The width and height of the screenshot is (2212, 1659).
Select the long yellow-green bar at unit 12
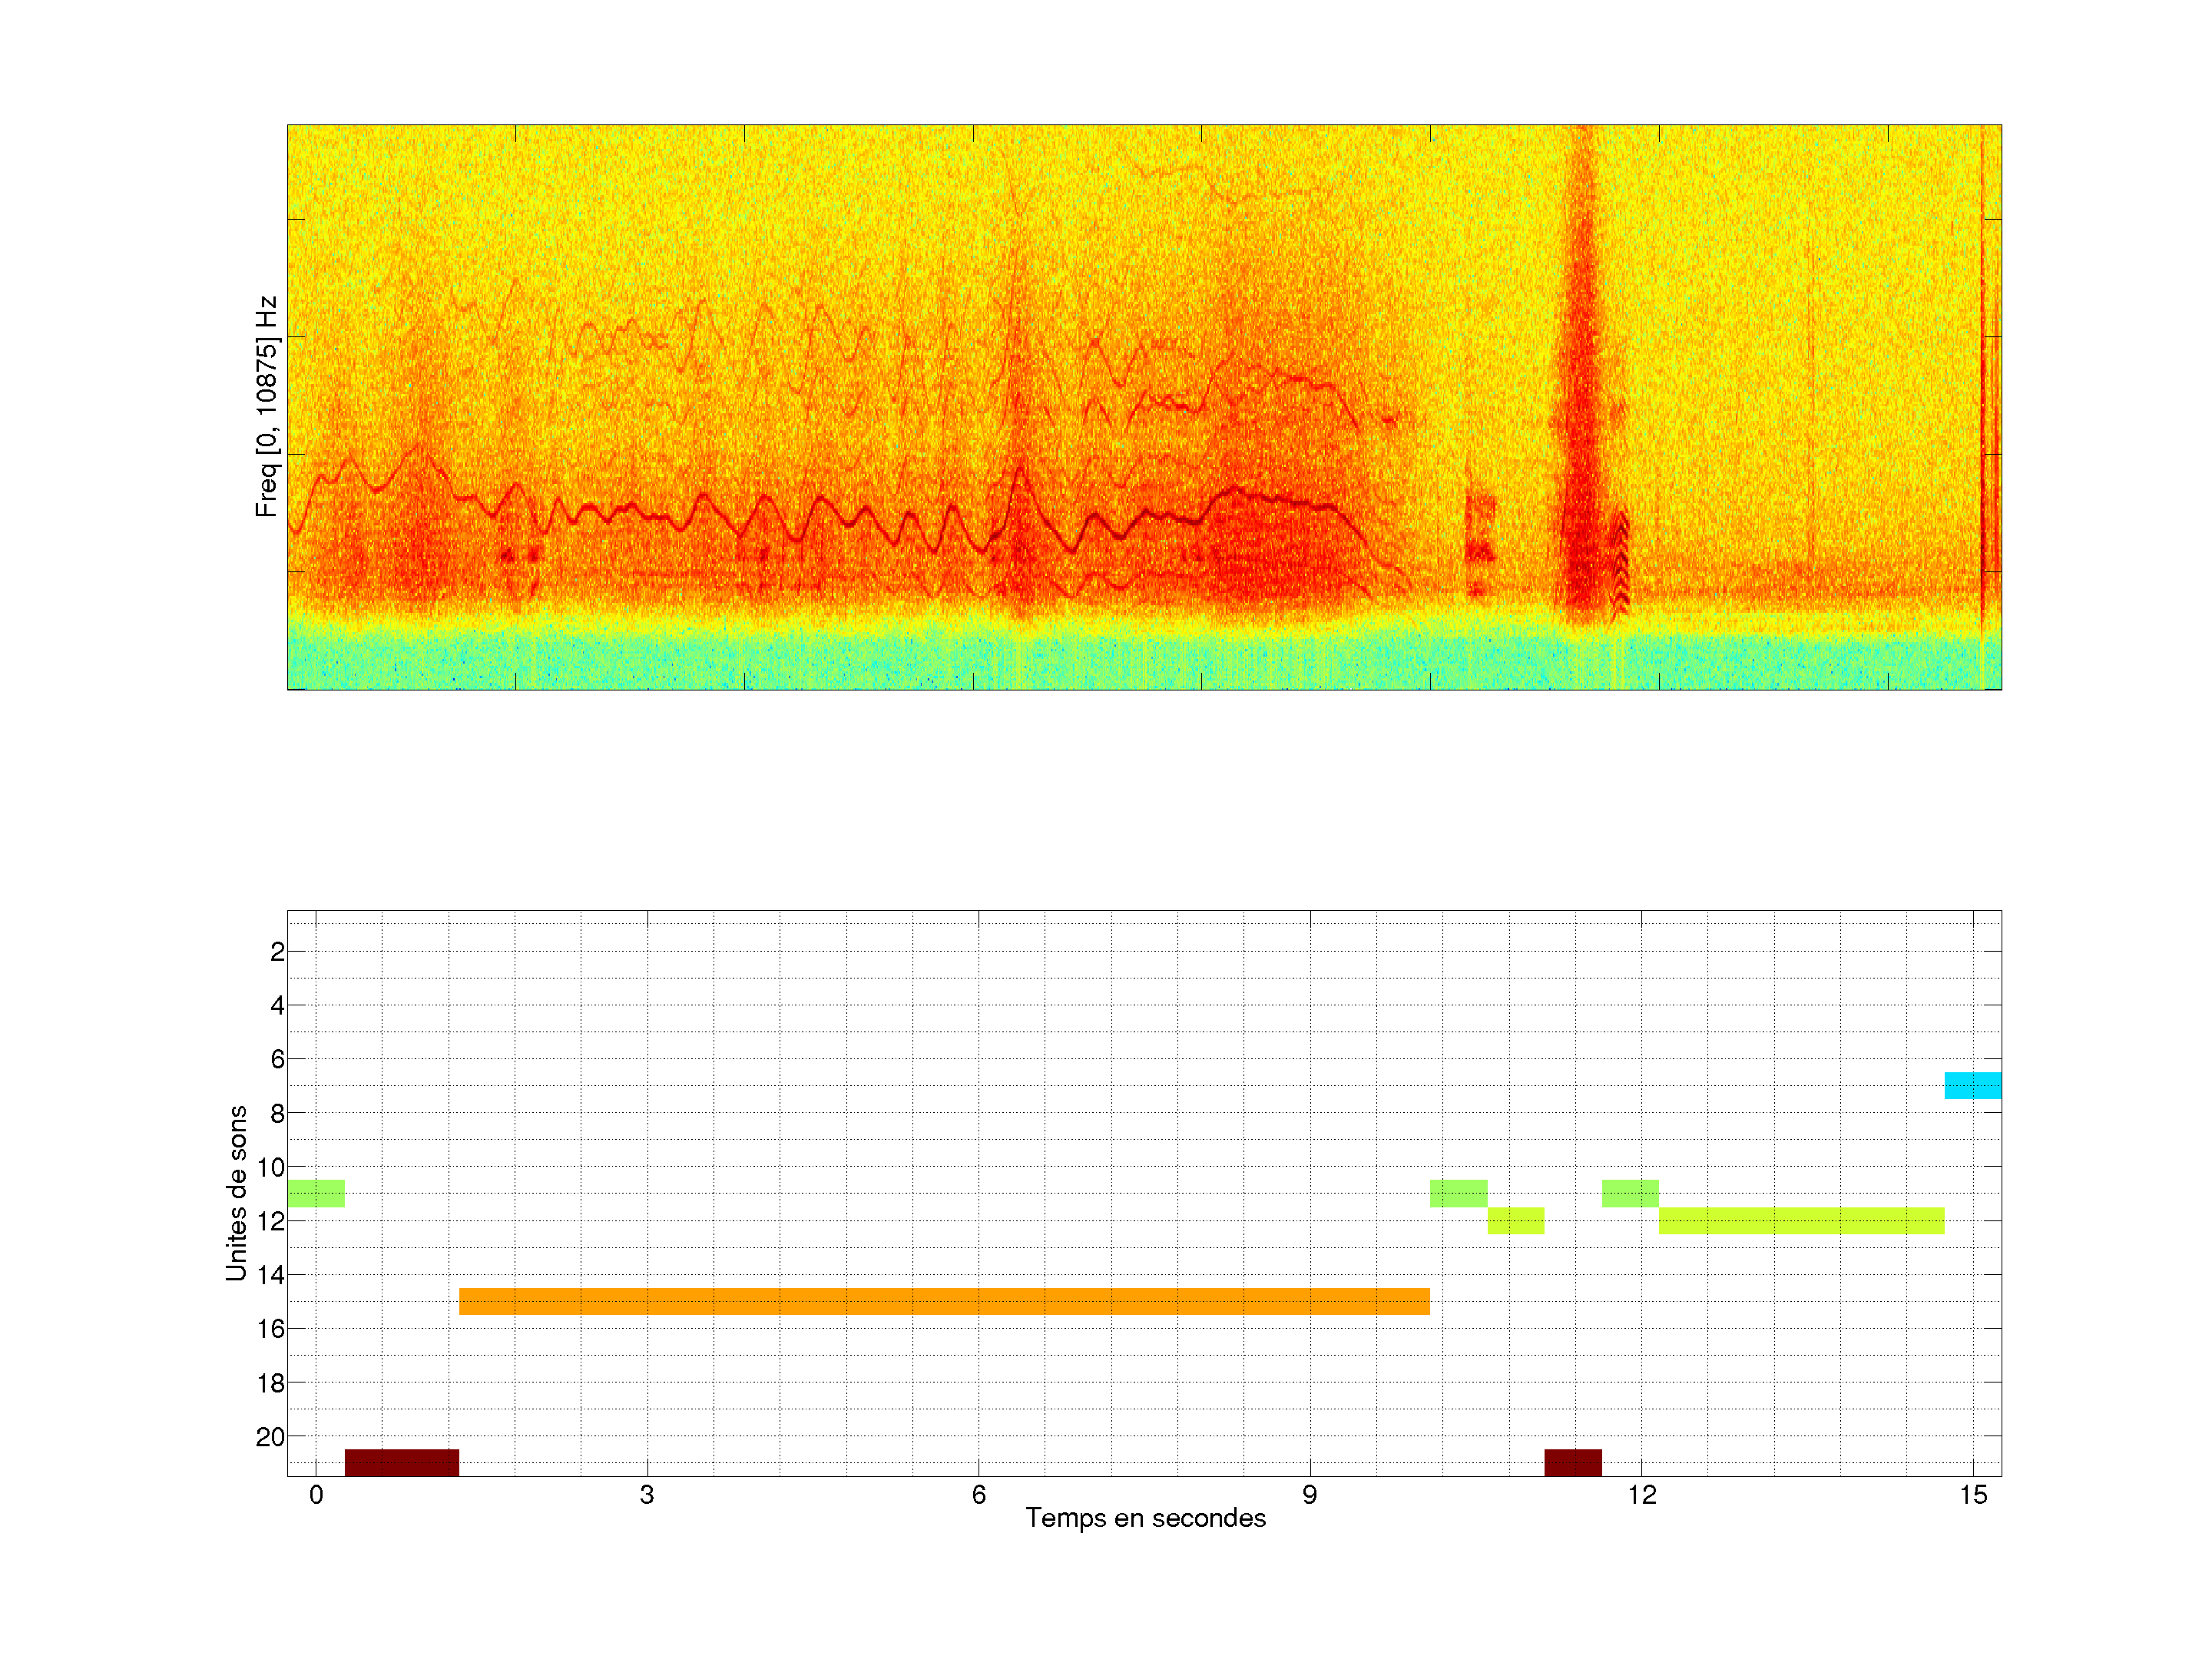pos(1801,1220)
